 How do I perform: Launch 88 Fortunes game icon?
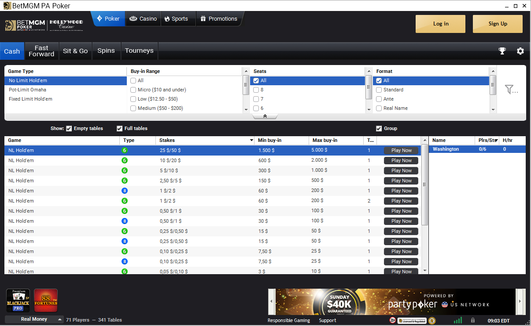pyautogui.click(x=46, y=300)
